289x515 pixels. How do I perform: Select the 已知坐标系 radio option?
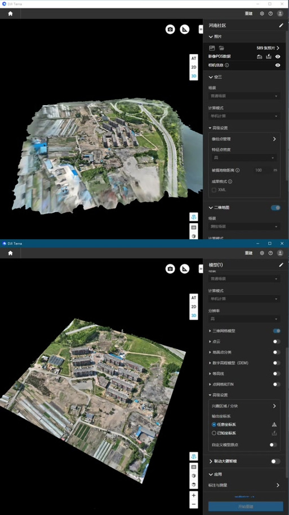point(214,433)
